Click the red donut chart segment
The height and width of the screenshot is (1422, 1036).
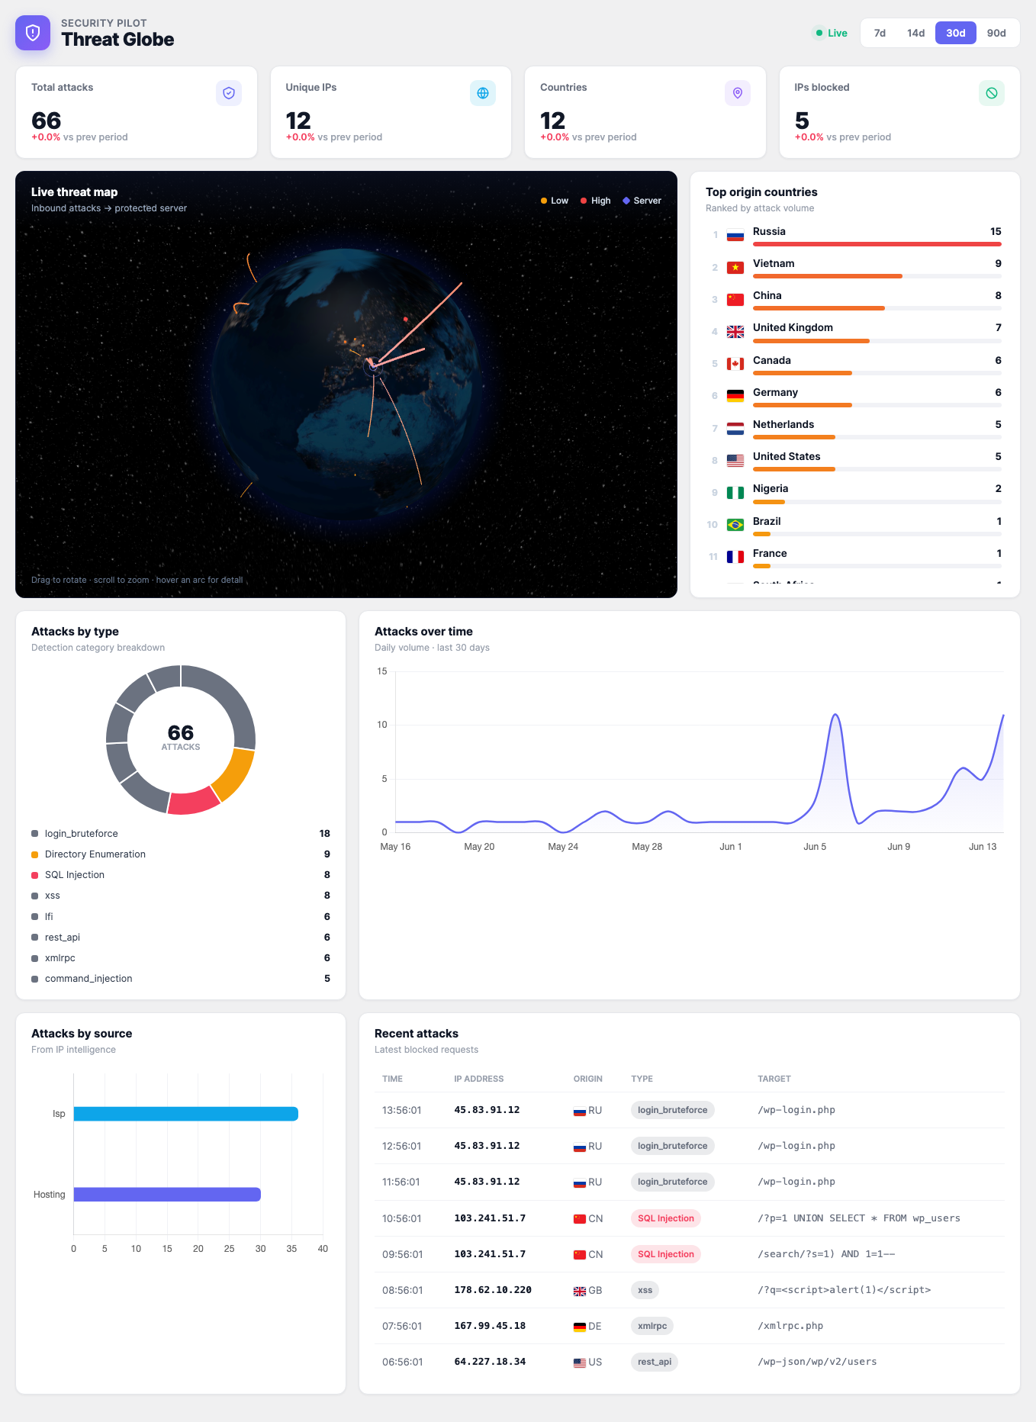coord(193,801)
